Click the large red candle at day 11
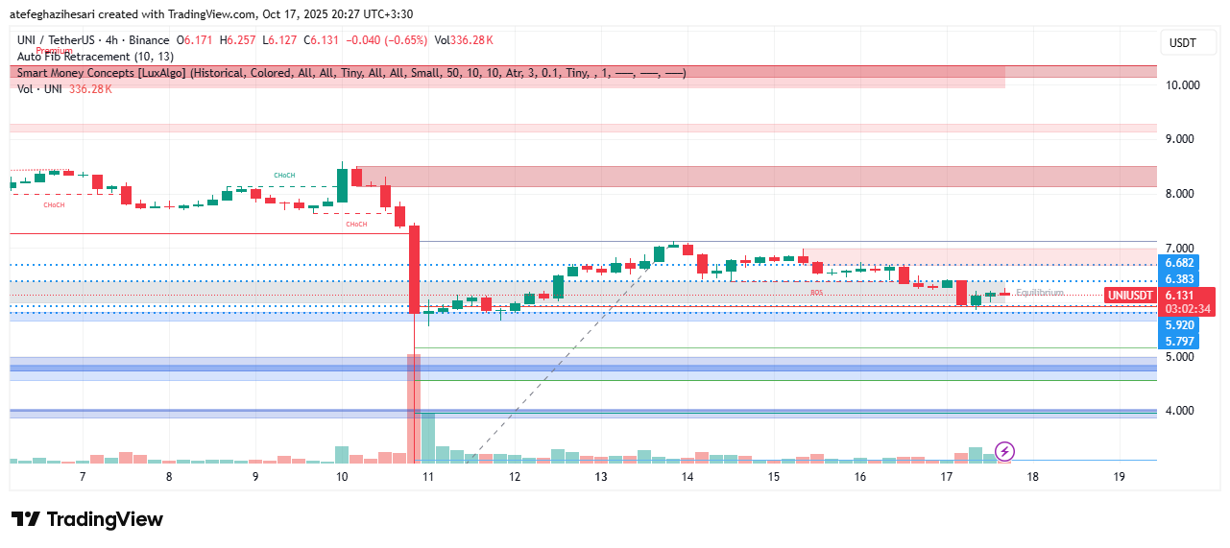 415,269
